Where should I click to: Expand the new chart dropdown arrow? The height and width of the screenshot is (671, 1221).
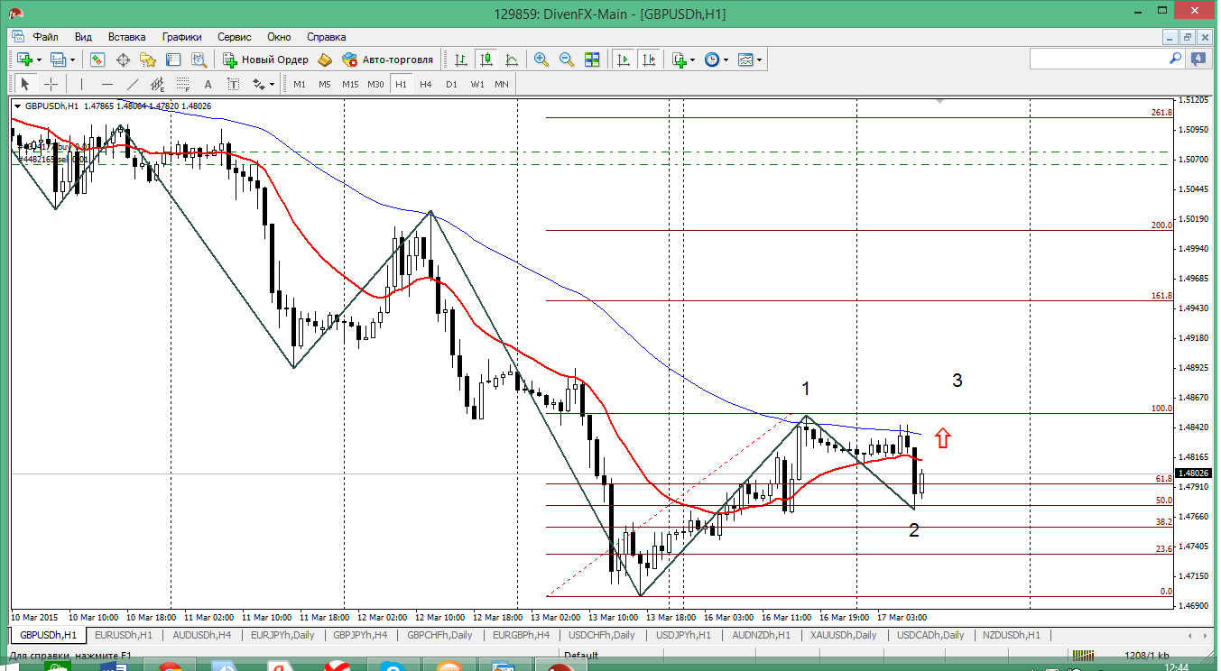(x=38, y=60)
